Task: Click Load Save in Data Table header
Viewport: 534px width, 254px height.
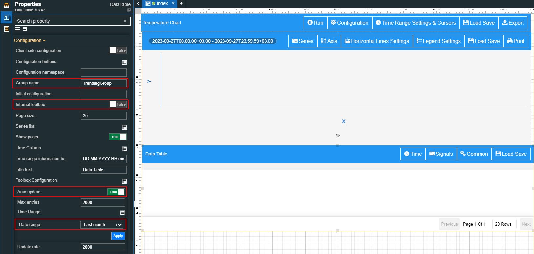Action: [511, 154]
